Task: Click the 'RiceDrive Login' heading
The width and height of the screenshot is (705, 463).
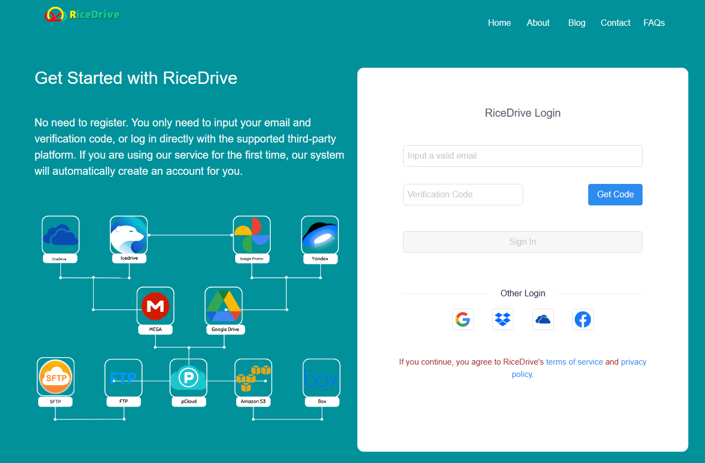Action: [523, 113]
